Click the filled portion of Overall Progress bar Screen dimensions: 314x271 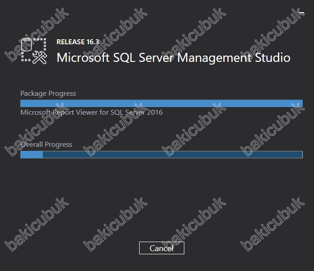(x=32, y=154)
